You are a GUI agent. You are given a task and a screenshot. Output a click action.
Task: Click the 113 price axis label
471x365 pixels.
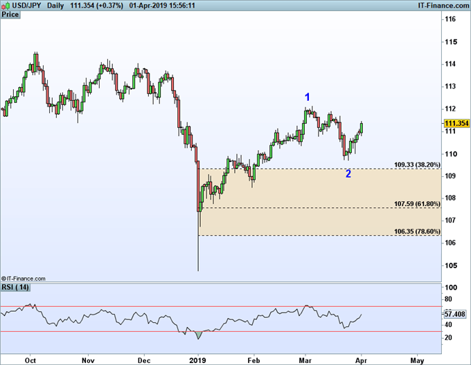(450, 86)
